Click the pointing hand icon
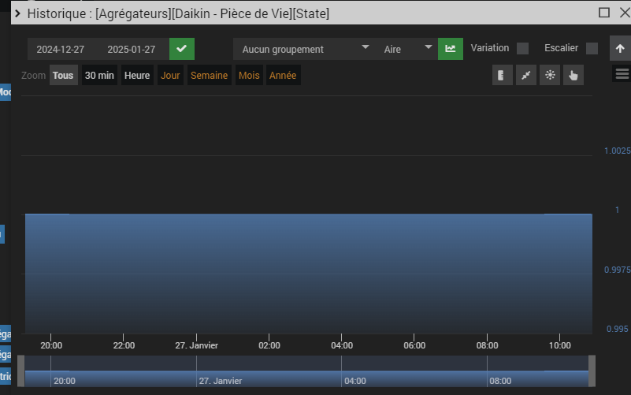This screenshot has width=631, height=395. [x=573, y=76]
